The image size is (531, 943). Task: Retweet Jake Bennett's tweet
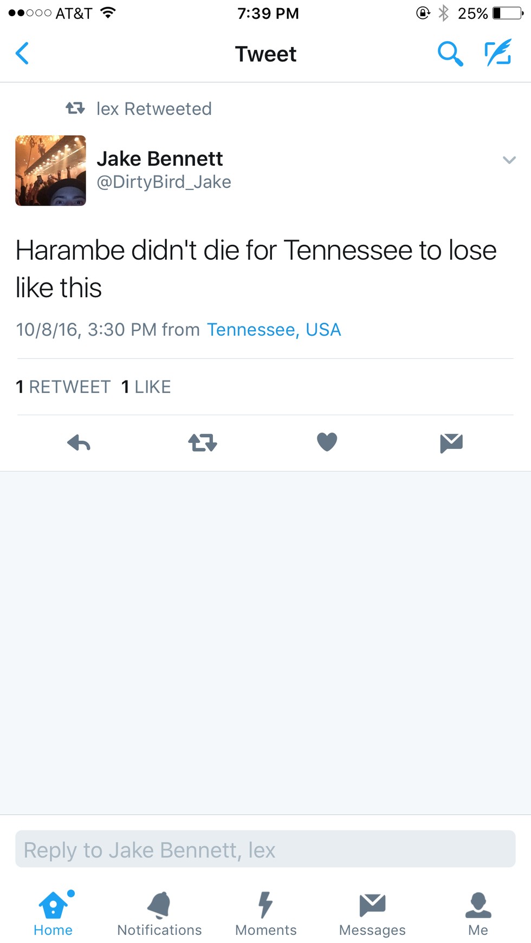coord(203,443)
